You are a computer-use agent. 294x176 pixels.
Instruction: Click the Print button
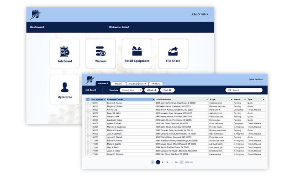tap(167, 90)
